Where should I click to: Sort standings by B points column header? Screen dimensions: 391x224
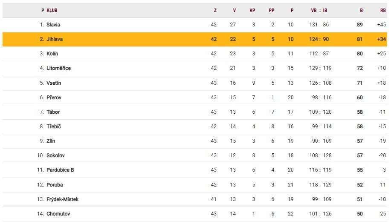tap(361, 10)
